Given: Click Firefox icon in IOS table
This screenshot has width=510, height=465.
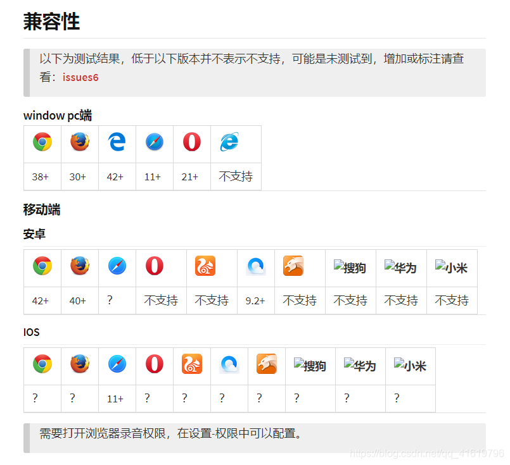Looking at the screenshot, I should point(80,364).
